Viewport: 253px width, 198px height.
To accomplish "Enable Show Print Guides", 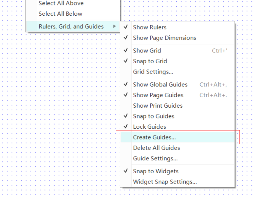I will tap(158, 106).
